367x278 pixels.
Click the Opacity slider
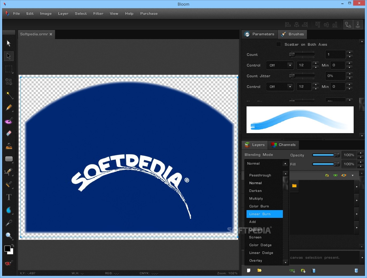(326, 155)
